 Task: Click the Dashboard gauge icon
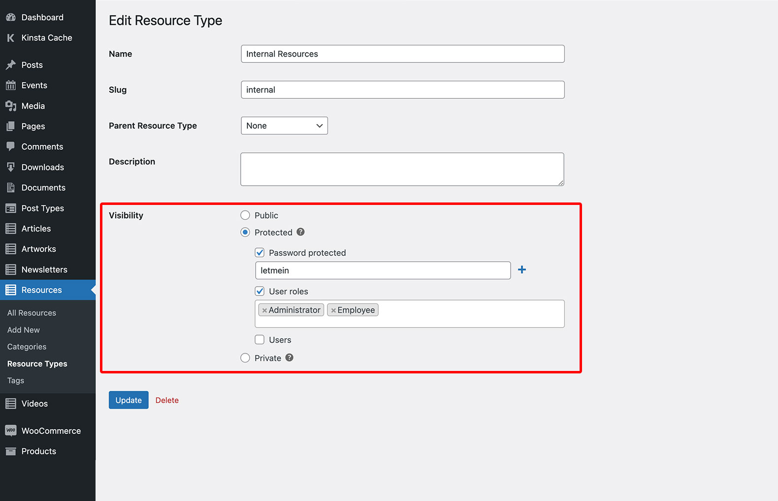pyautogui.click(x=11, y=17)
